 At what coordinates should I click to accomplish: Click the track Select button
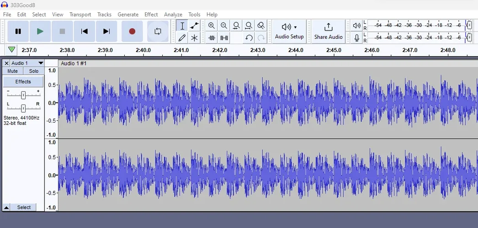click(23, 207)
